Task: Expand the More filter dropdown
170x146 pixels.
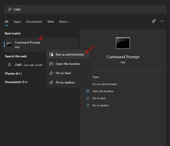Action: click(x=64, y=22)
